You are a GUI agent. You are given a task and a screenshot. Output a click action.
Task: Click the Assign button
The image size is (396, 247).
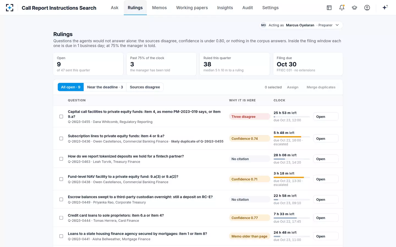pyautogui.click(x=293, y=87)
